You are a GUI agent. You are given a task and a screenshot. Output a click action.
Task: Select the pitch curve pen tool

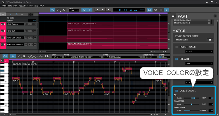[30, 56]
